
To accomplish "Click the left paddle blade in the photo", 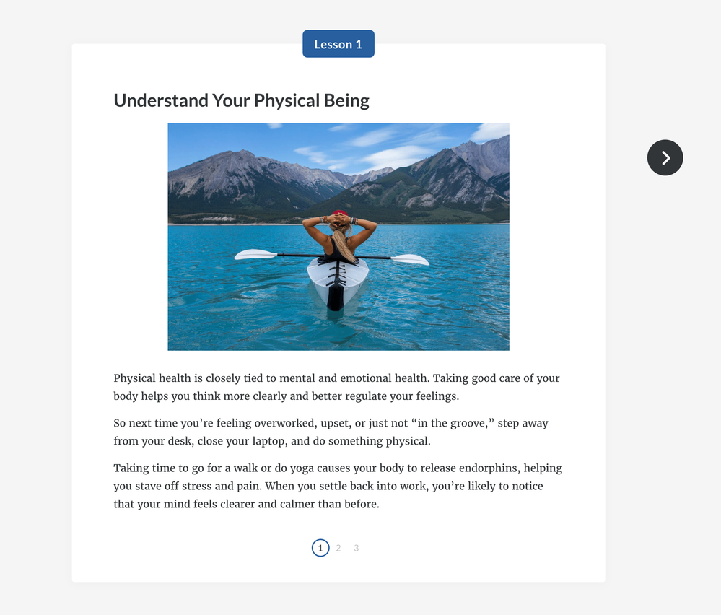I will click(255, 254).
